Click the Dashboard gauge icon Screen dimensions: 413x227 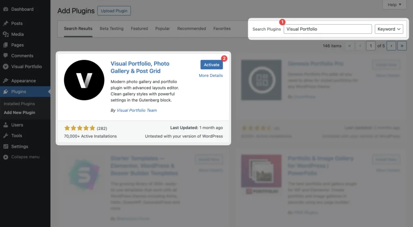6,9
